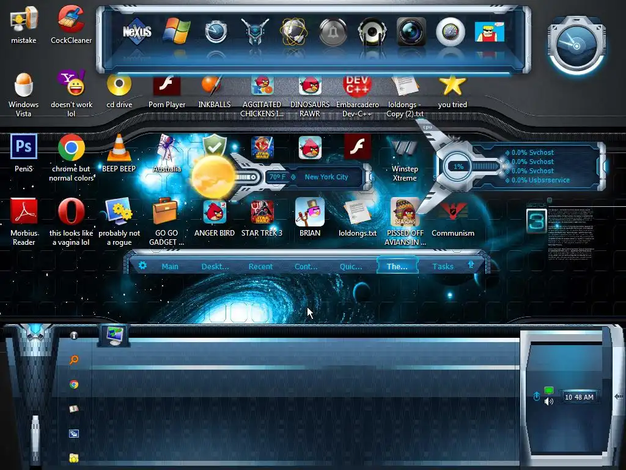Open the 'AGGITATED CHICKENS' Rio icon
Image resolution: width=626 pixels, height=470 pixels.
(262, 95)
